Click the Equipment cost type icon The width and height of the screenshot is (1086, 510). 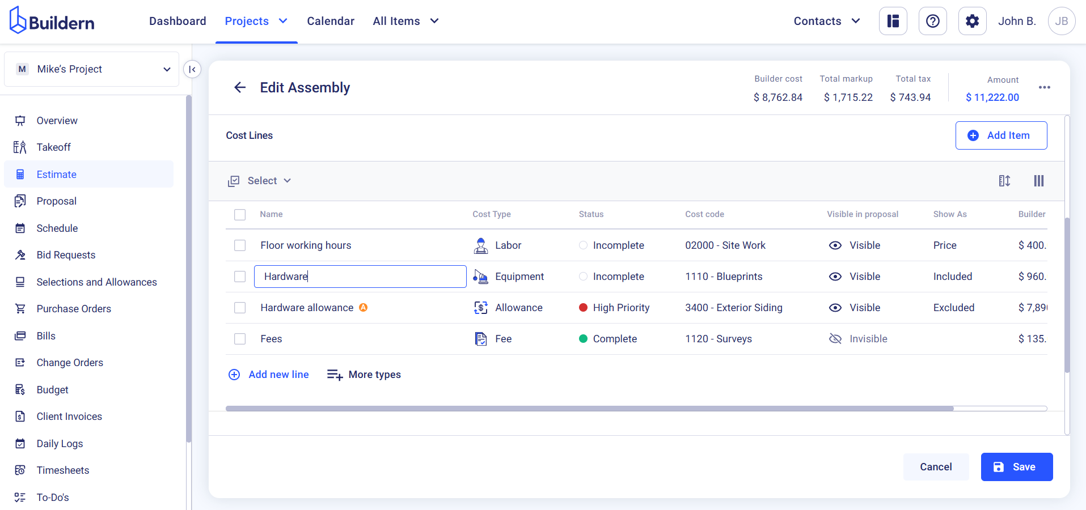[x=480, y=277]
